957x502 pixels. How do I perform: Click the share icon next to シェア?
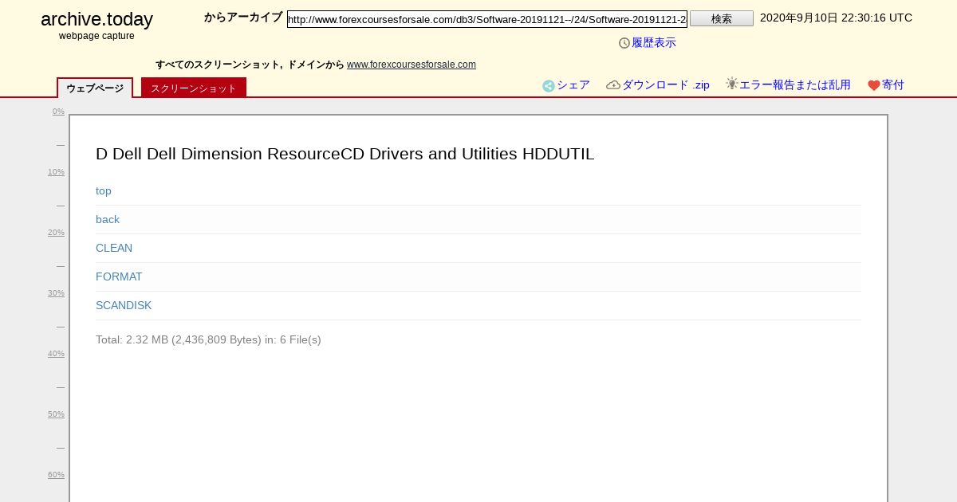tap(549, 86)
